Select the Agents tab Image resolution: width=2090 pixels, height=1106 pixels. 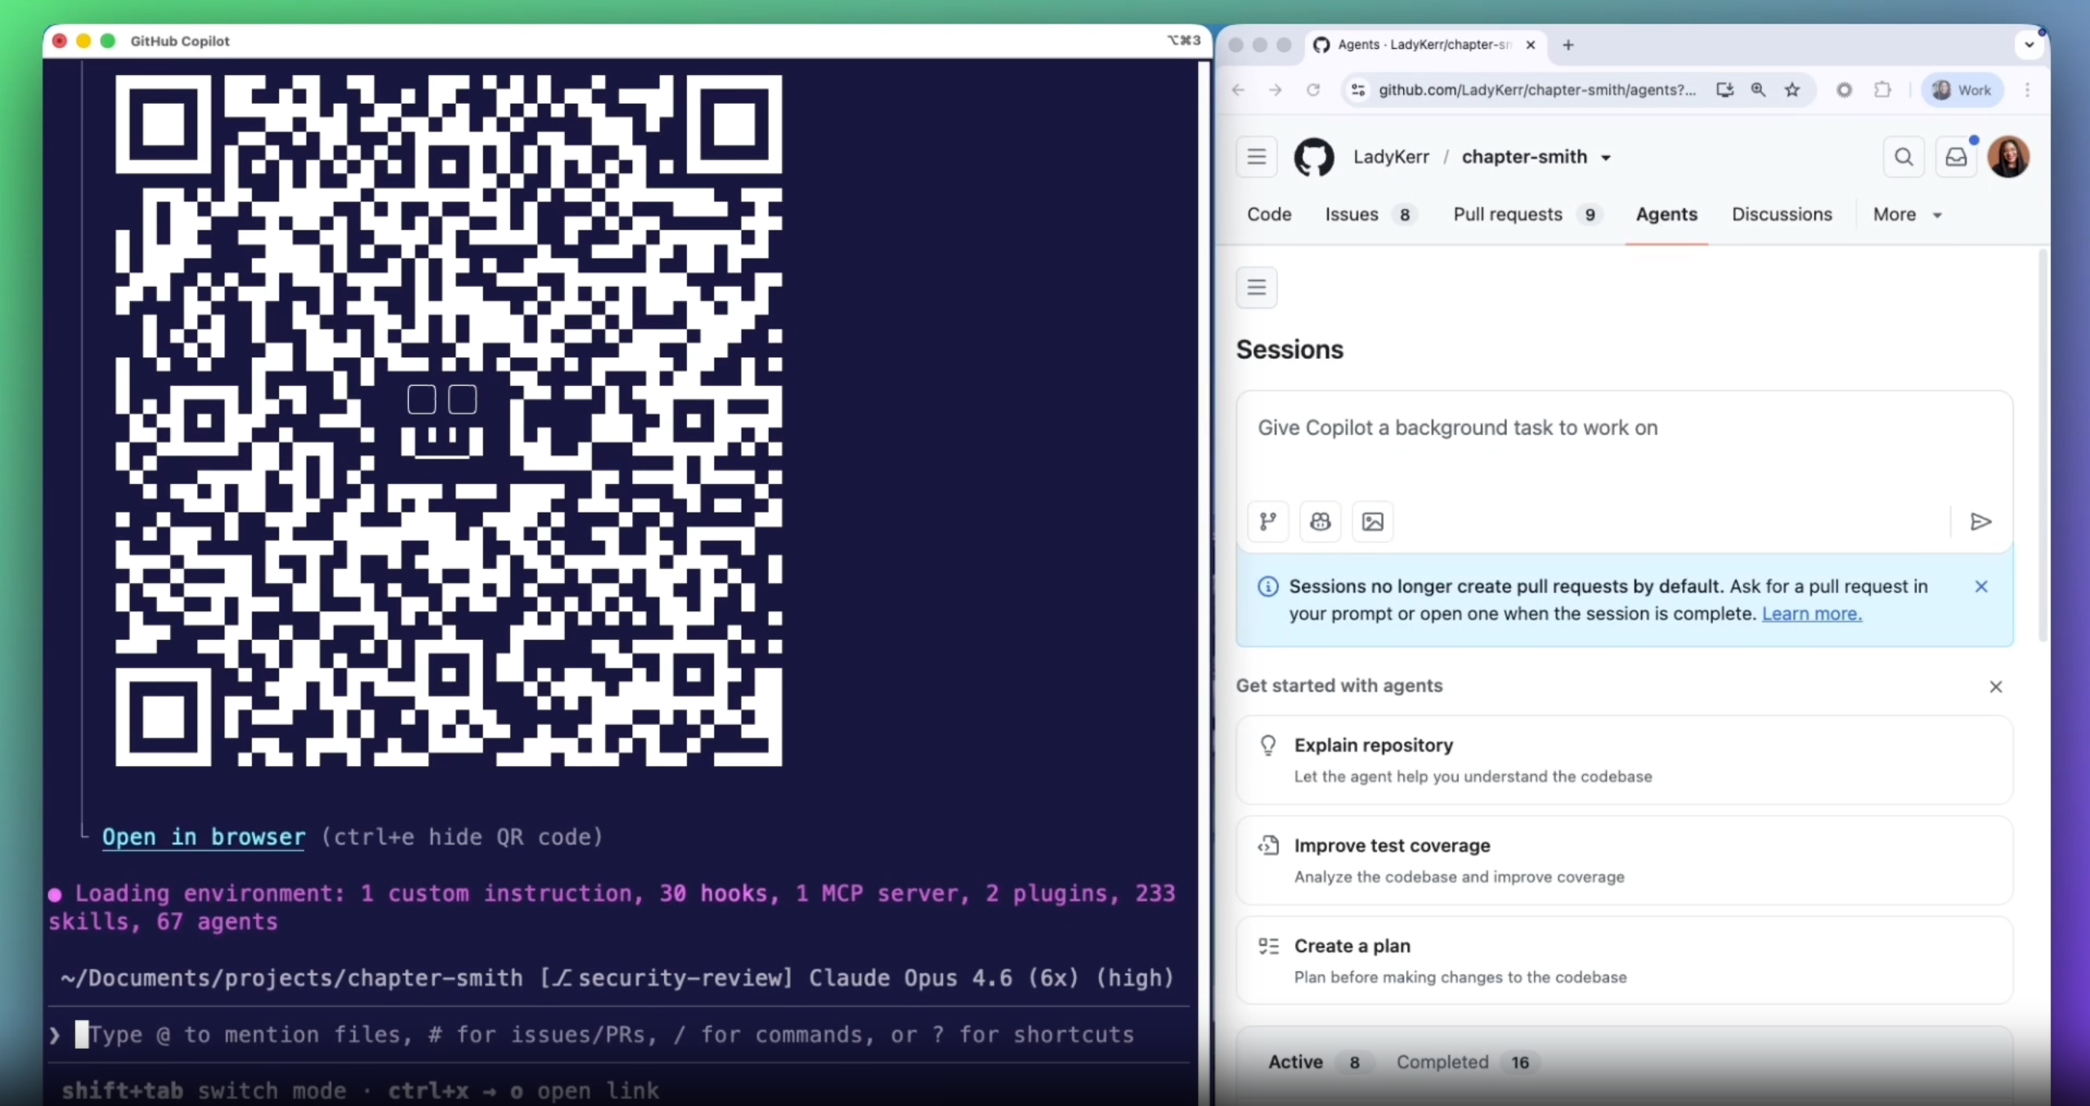1666,214
